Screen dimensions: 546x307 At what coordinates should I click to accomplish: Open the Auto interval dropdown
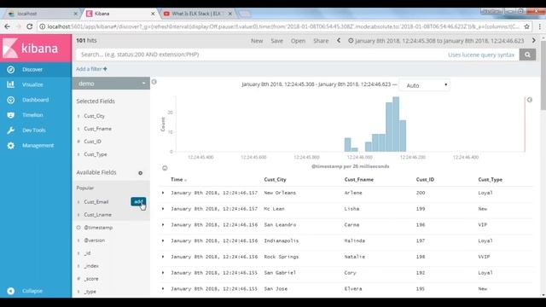tap(425, 85)
